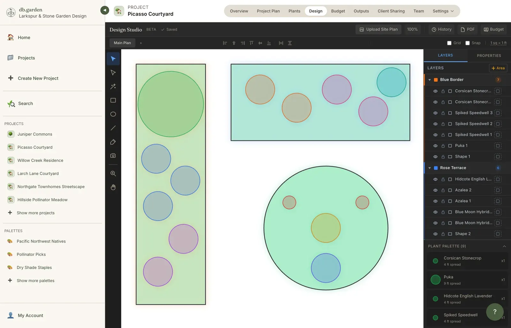Activate the magic wand tool
The width and height of the screenshot is (511, 328).
click(x=113, y=86)
